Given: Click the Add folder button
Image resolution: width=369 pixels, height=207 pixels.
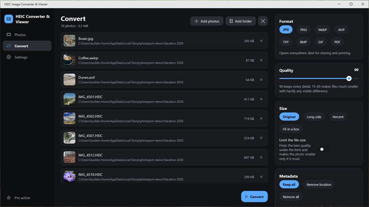Looking at the screenshot, I should pyautogui.click(x=241, y=21).
